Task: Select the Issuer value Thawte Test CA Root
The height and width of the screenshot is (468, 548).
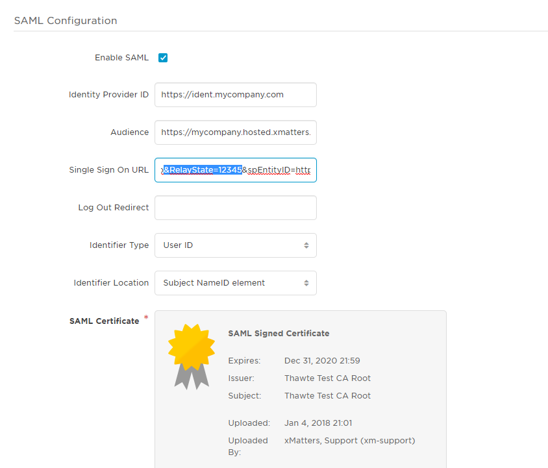Action: click(327, 378)
